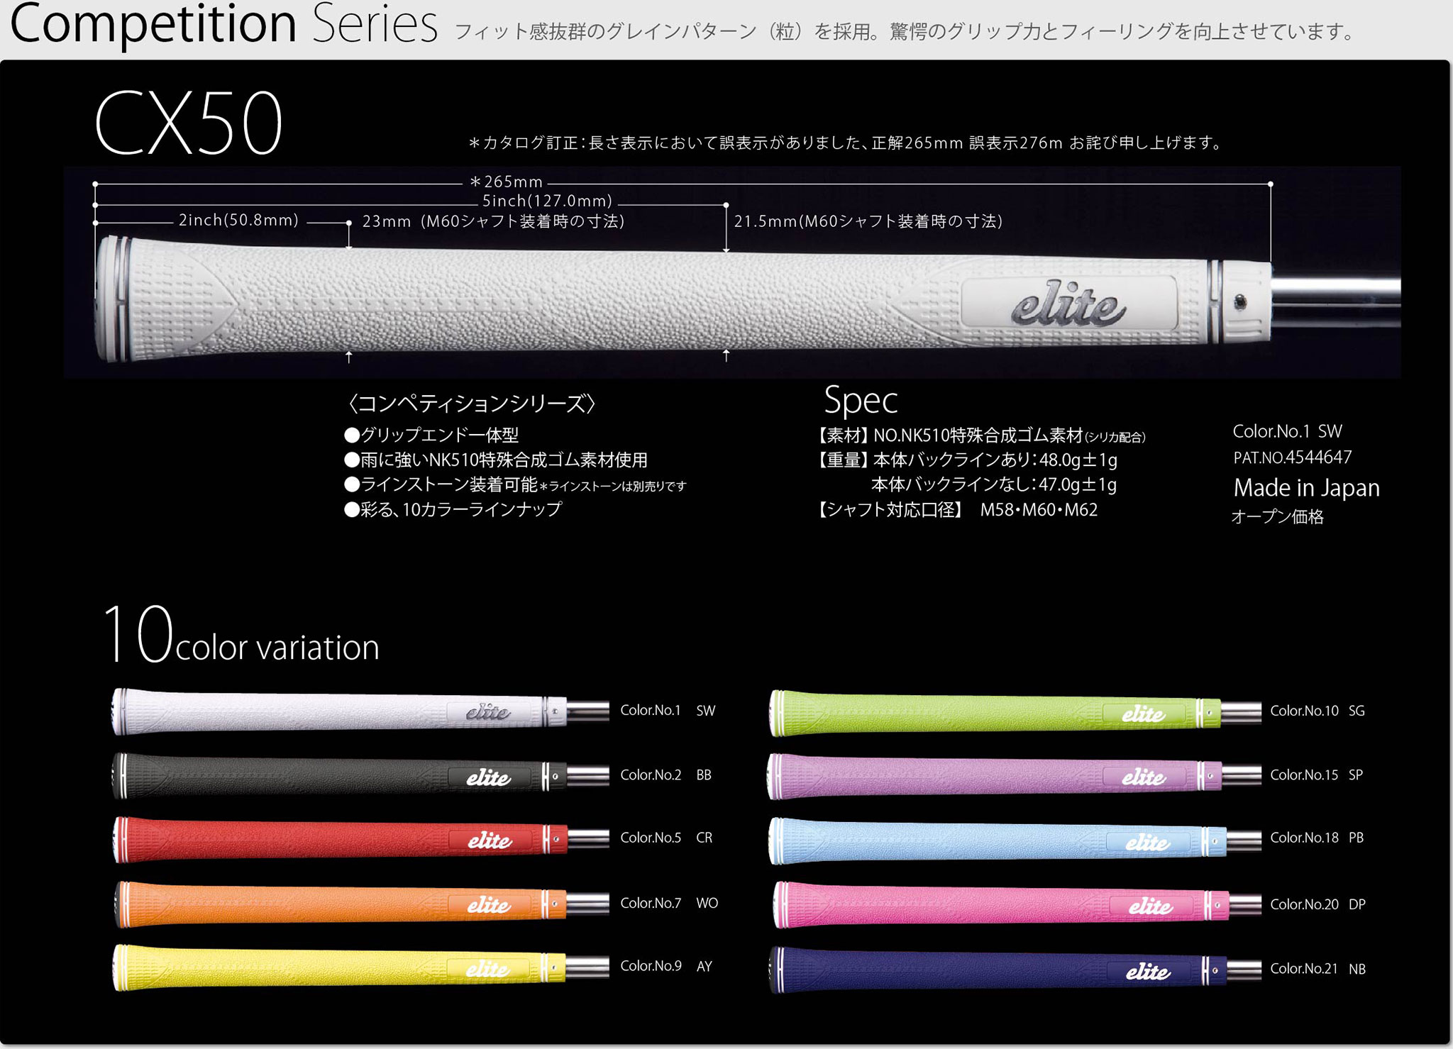Choose the light blue PB grip image
1453x1049 pixels.
point(1015,840)
